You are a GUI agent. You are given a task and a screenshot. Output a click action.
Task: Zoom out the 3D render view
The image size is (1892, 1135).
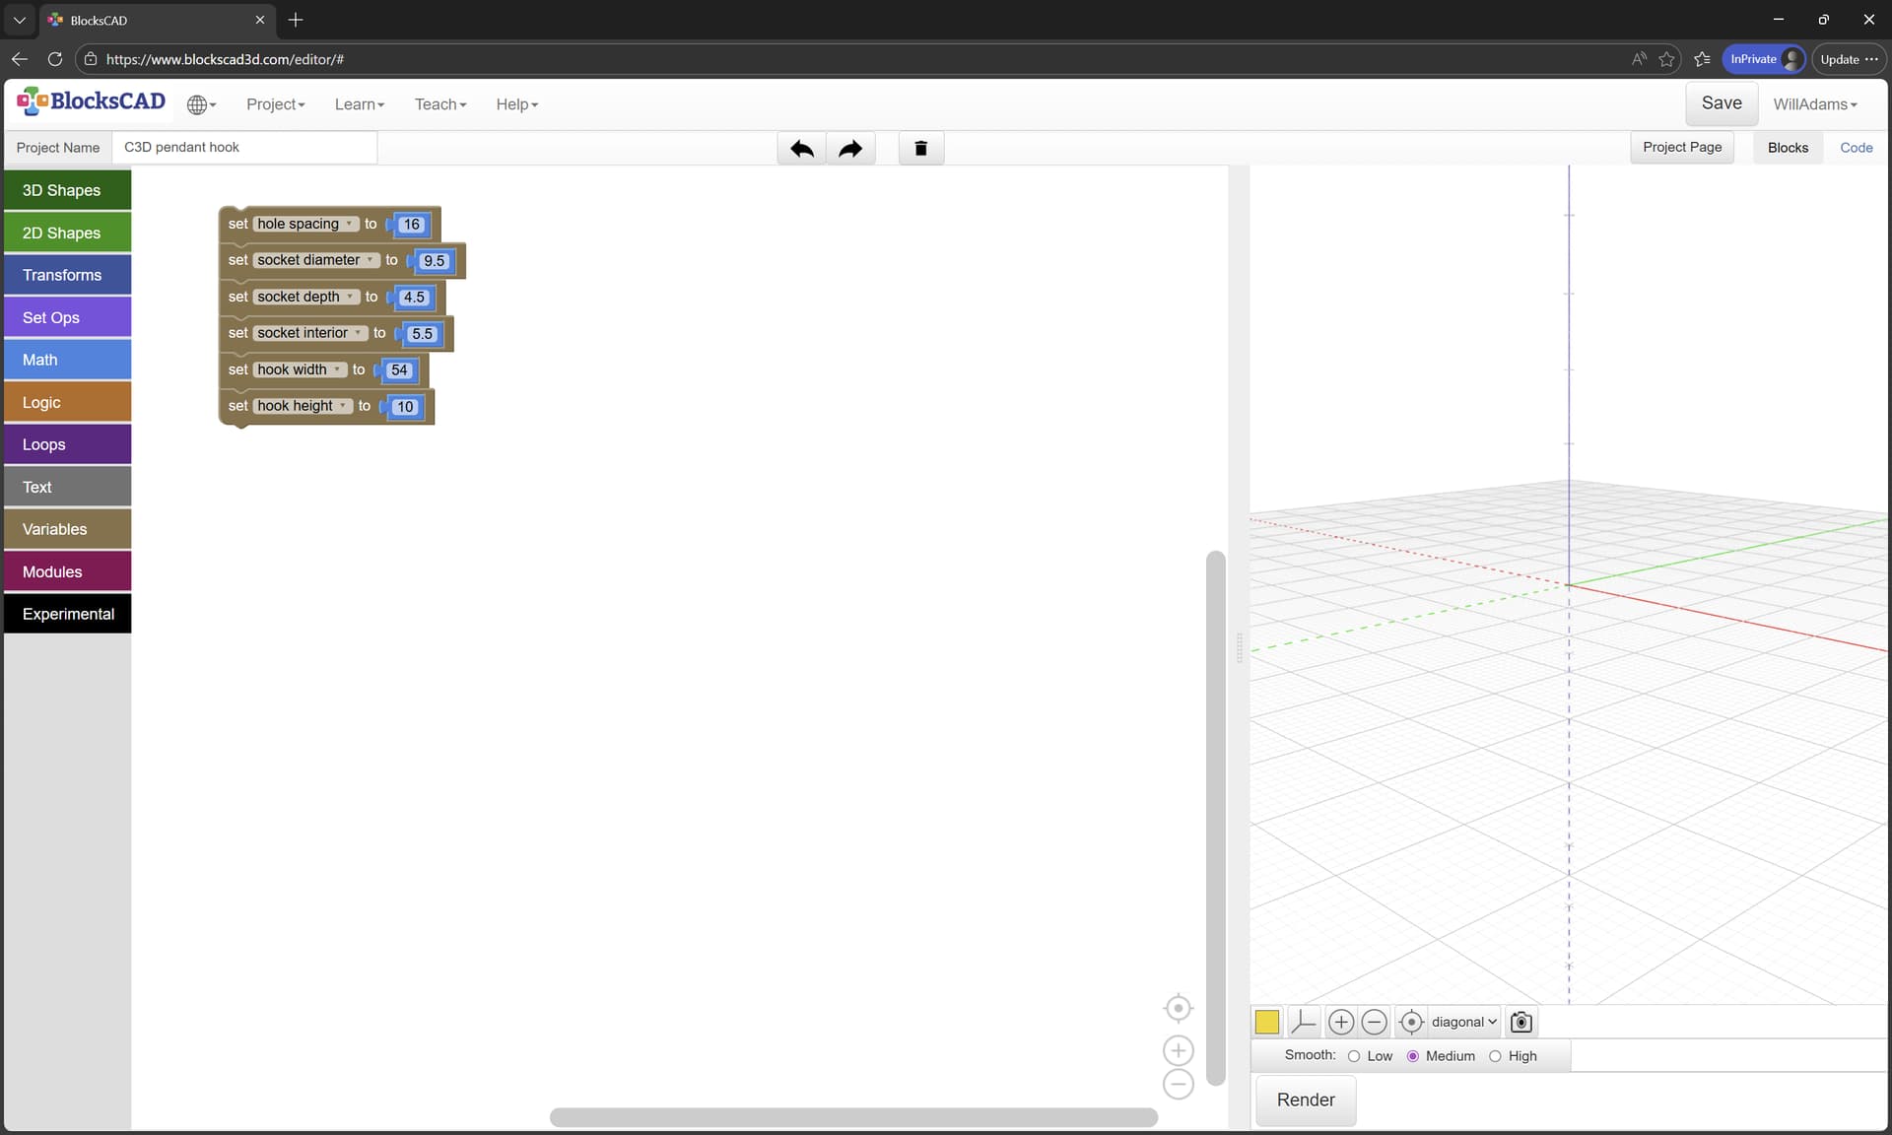click(1374, 1022)
